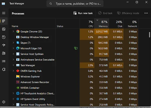Click the End task button

point(105,13)
